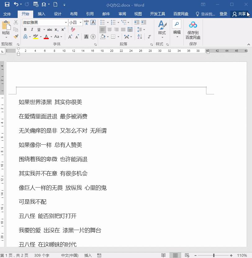This screenshot has width=252, height=258.
Task: Apply enclosed character (circled 字)
Action: coord(93,37)
